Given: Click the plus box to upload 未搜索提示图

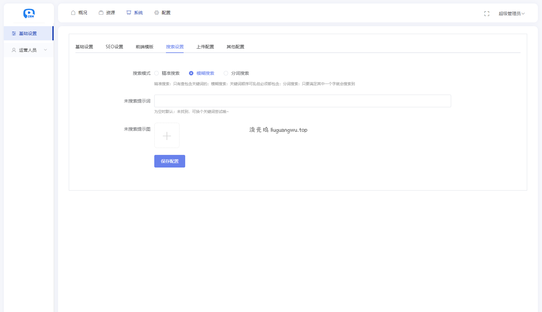Looking at the screenshot, I should 167,136.
